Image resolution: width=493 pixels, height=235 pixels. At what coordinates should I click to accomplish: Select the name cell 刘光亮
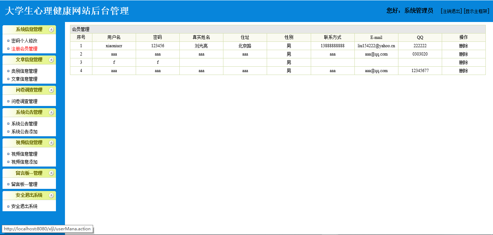pos(201,46)
